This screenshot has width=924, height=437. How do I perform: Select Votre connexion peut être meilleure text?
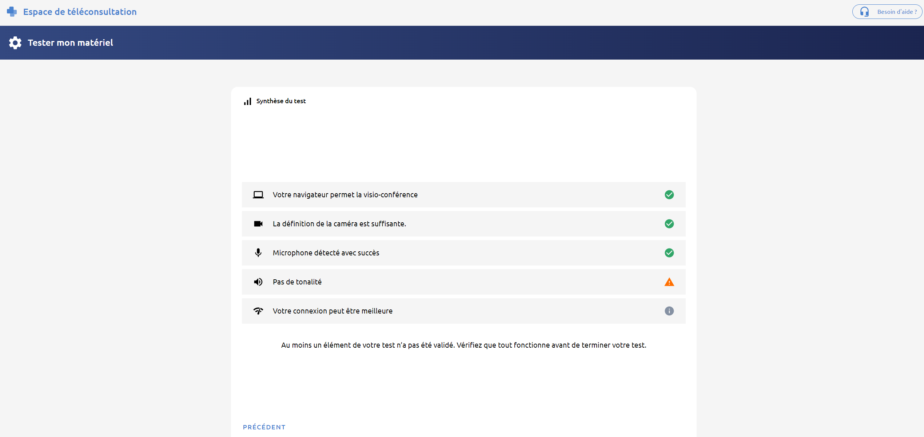click(x=332, y=311)
